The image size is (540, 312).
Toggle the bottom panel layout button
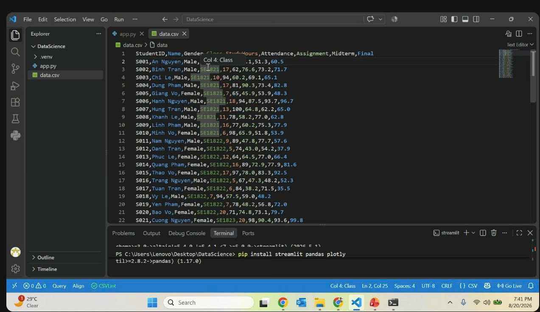[465, 19]
